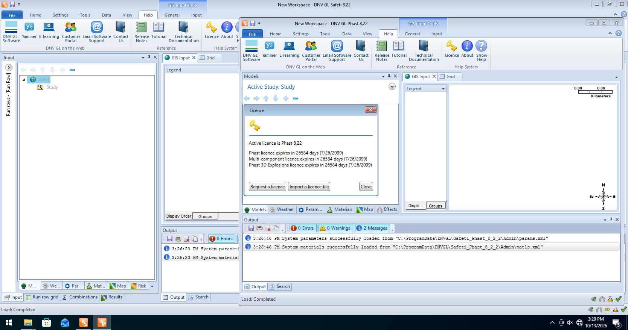The height and width of the screenshot is (330, 628).
Task: Open the tab overflow arrow beside Risk
Action: pos(152,286)
